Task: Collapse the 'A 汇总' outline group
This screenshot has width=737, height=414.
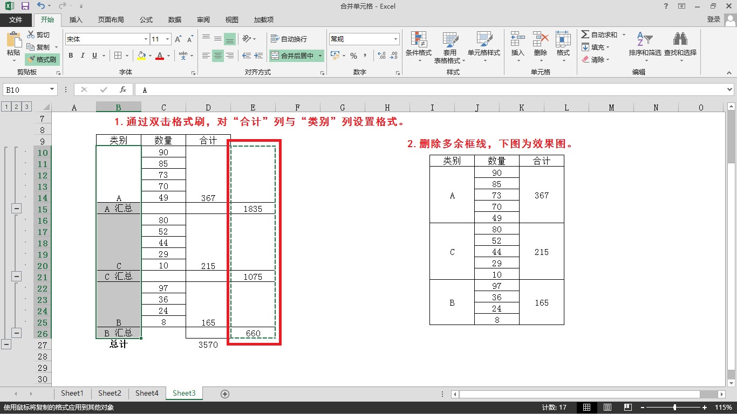Action: (16, 209)
